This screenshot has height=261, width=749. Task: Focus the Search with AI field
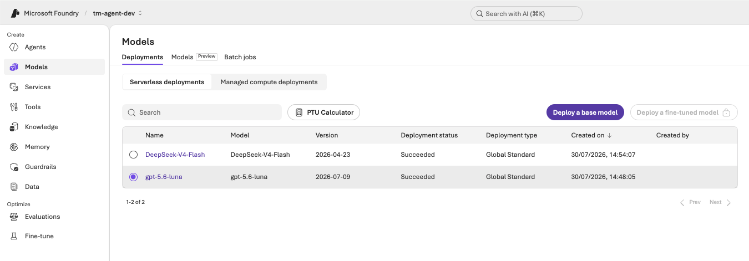527,14
